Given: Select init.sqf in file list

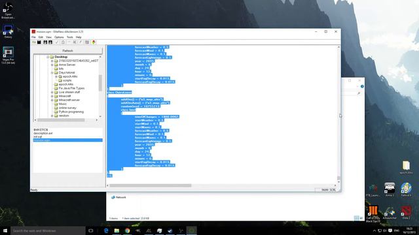Looking at the screenshot, I should click(38, 136).
